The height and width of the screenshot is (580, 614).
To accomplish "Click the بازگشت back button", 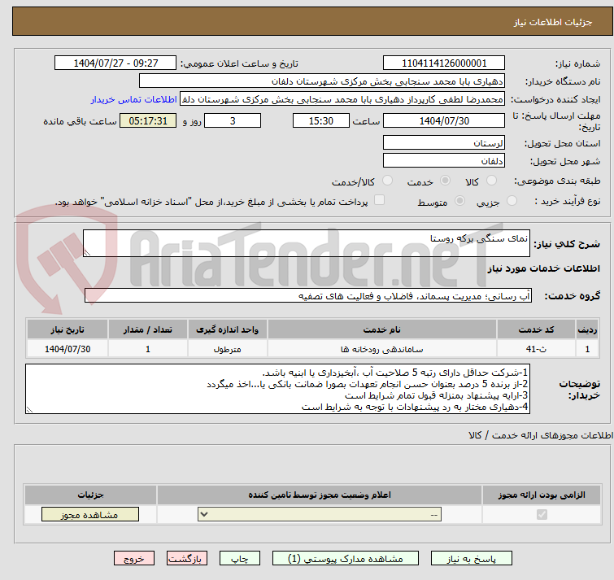I will [x=187, y=559].
